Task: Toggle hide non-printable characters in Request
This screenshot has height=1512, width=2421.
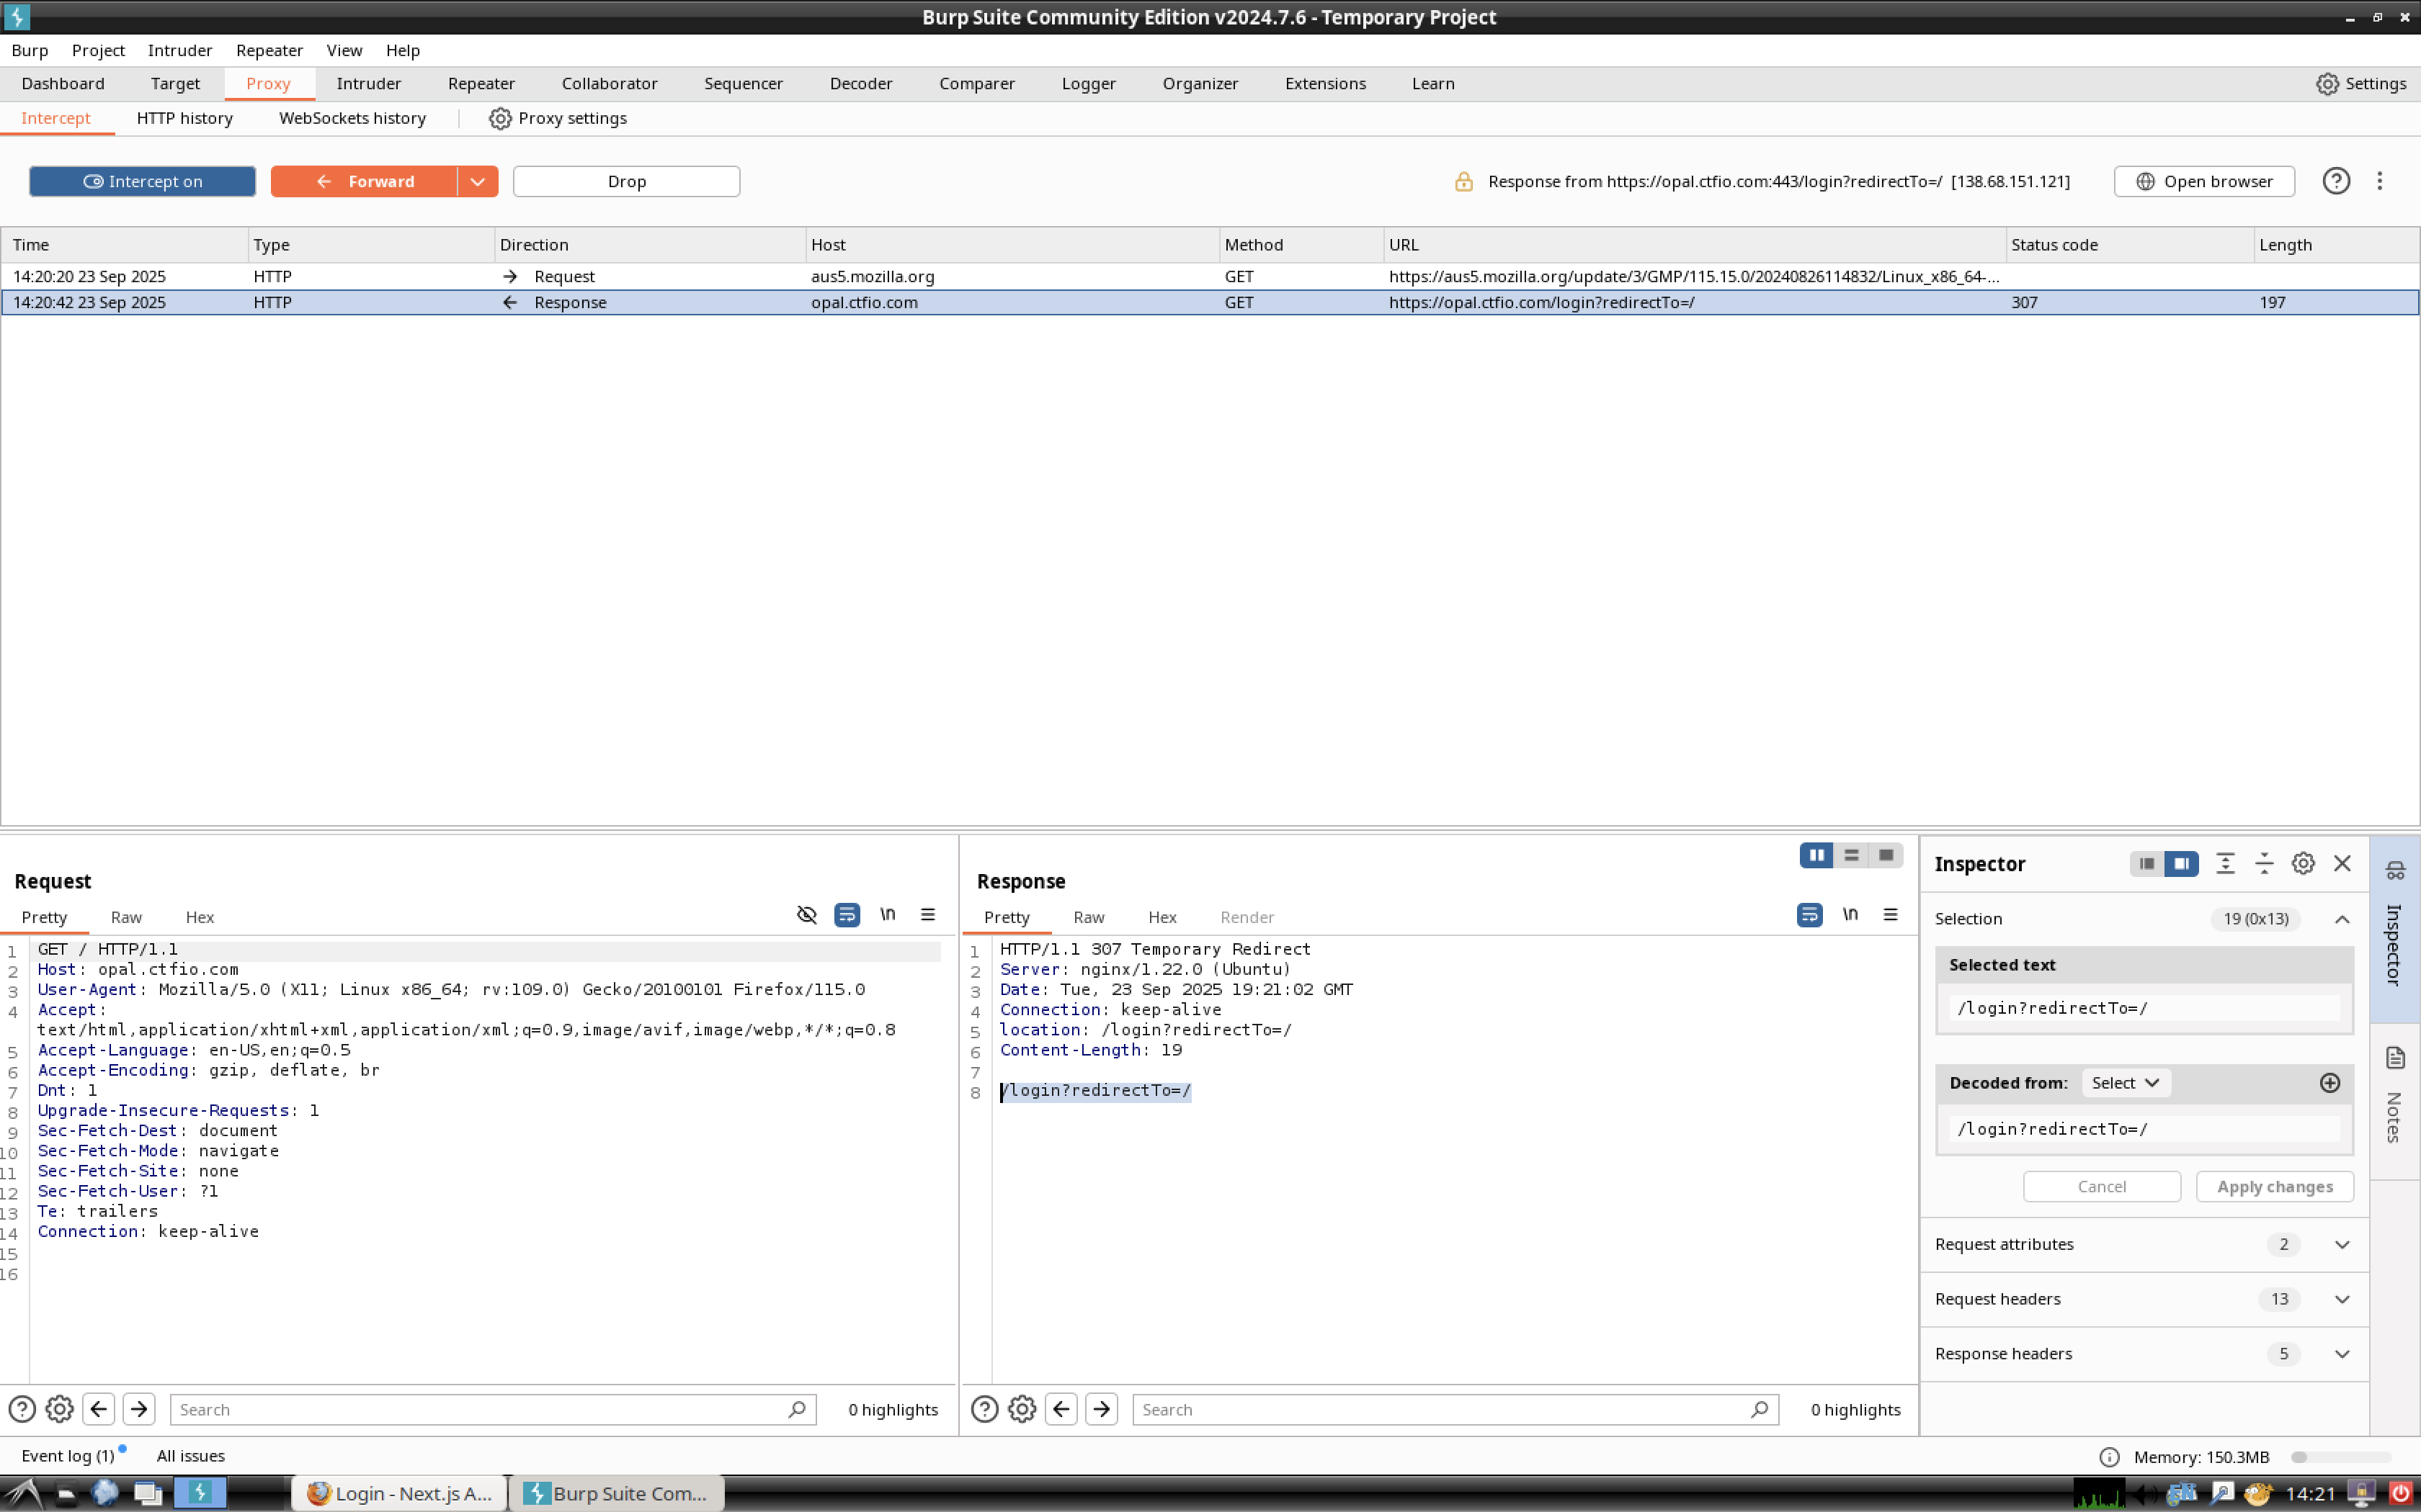Action: [806, 915]
